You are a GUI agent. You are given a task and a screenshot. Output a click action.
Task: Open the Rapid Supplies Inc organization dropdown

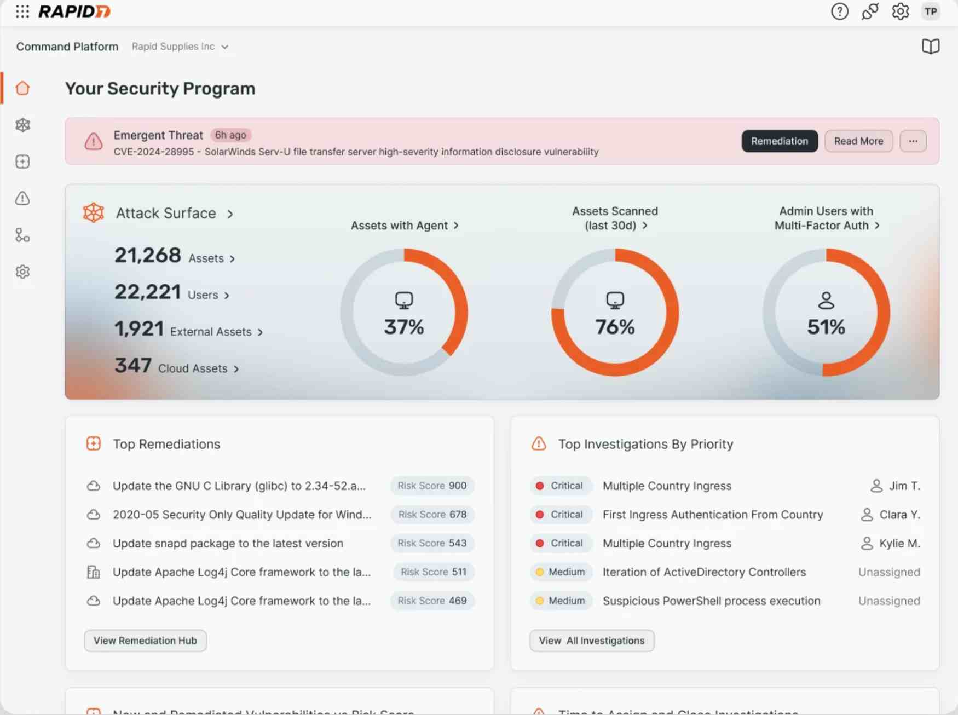coord(181,47)
